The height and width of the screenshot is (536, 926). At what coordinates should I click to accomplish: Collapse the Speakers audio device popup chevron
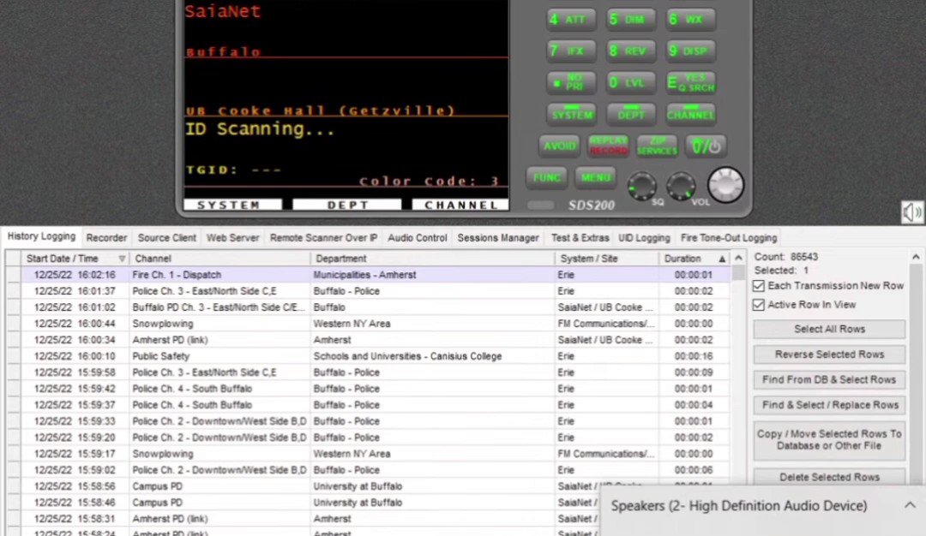click(x=910, y=505)
